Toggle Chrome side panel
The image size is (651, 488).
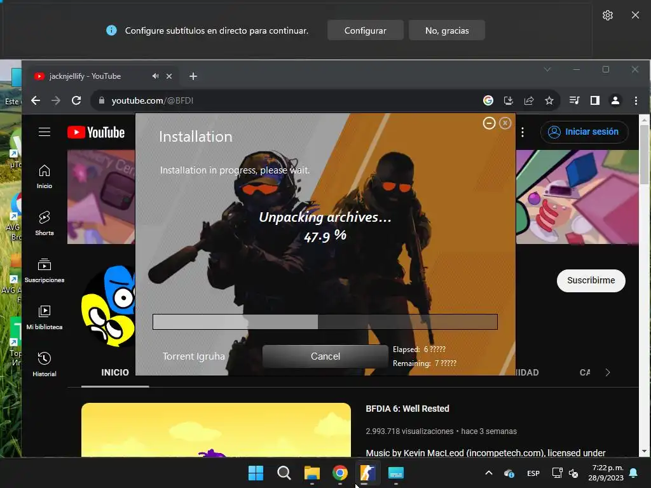[x=594, y=100]
